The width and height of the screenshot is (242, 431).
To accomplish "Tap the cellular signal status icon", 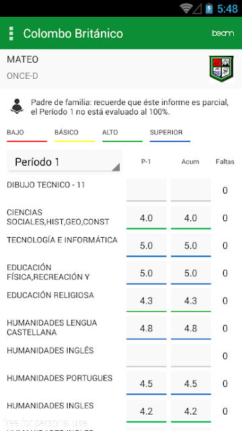I will pyautogui.click(x=197, y=9).
